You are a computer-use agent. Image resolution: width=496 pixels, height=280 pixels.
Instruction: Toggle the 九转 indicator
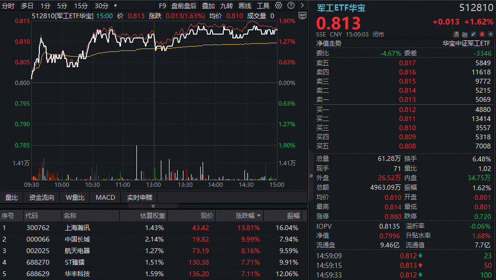point(226,6)
